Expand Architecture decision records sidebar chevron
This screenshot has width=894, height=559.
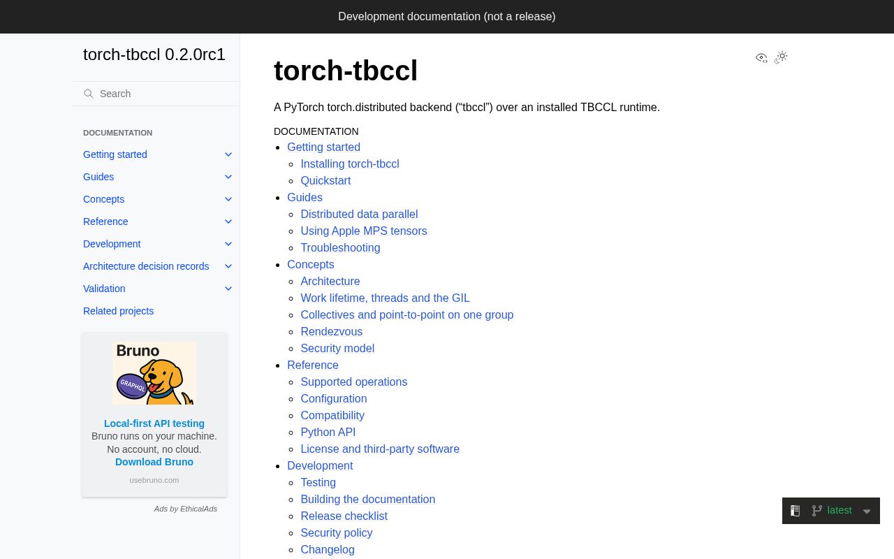tap(228, 266)
